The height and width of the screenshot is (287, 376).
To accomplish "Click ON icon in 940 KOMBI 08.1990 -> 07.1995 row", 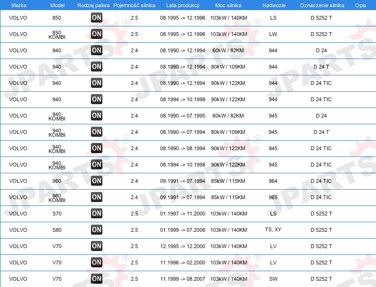I will pos(97,116).
